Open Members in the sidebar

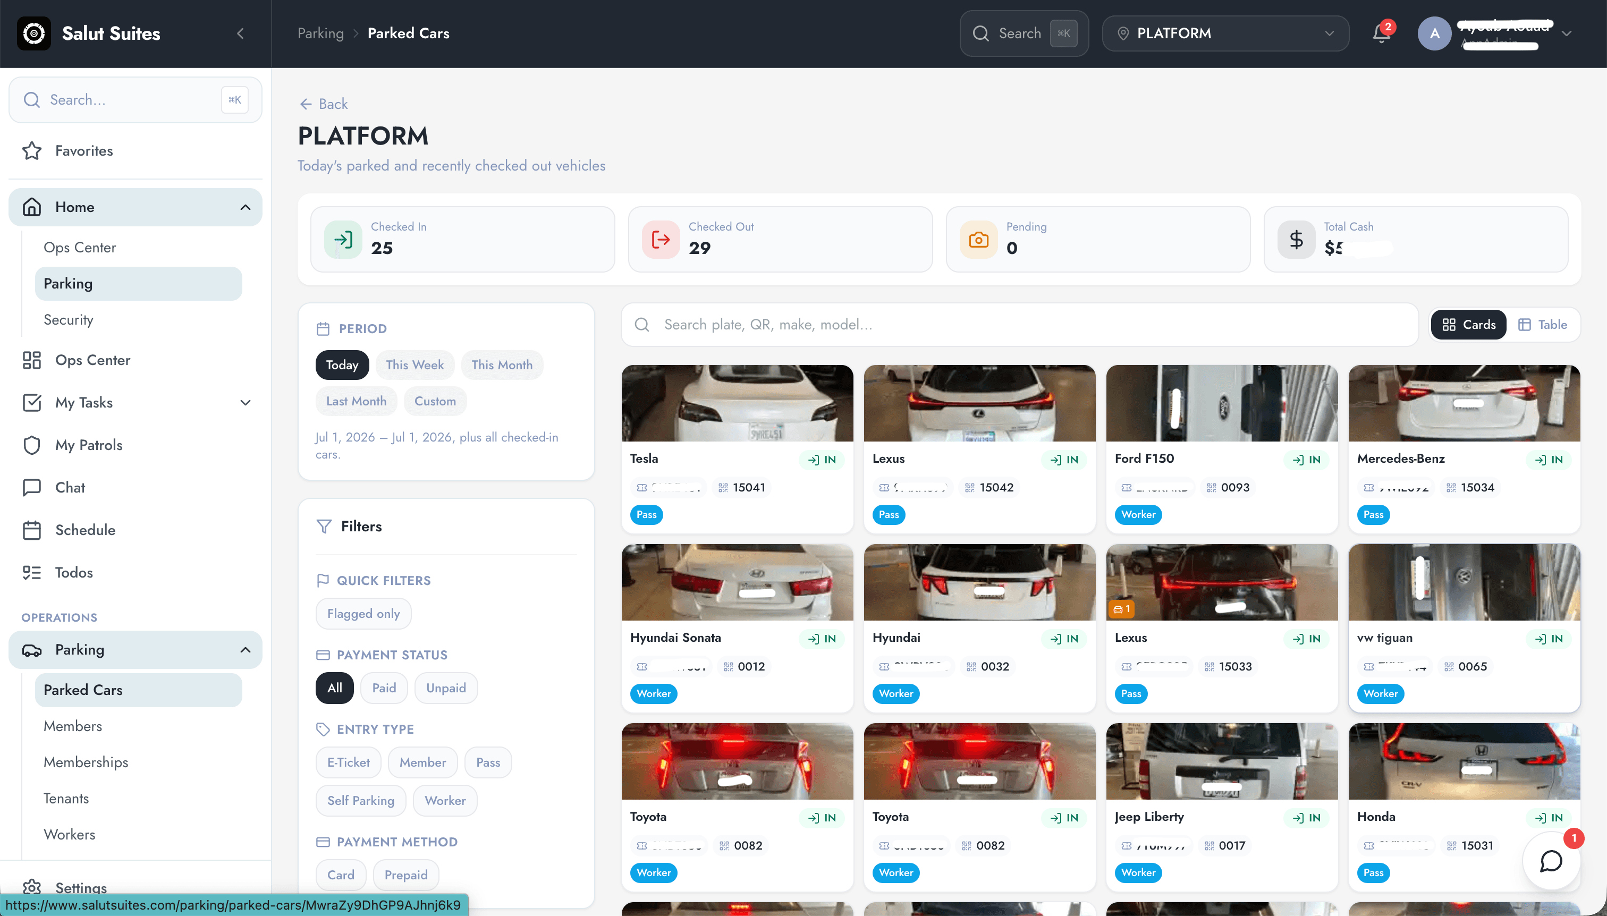point(73,727)
